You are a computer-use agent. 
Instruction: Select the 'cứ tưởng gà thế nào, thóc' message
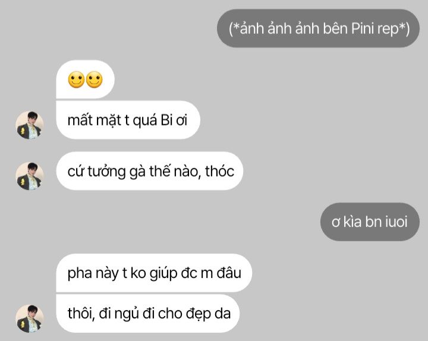150,171
